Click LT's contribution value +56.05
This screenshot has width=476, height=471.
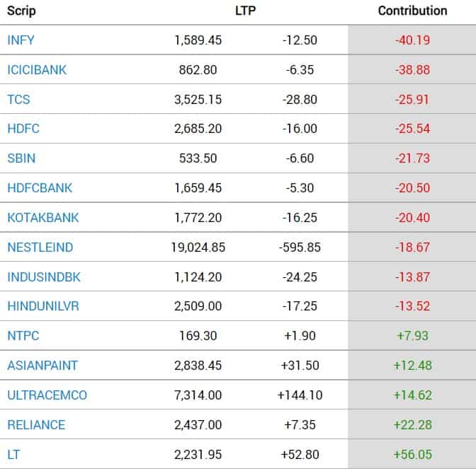pyautogui.click(x=412, y=455)
